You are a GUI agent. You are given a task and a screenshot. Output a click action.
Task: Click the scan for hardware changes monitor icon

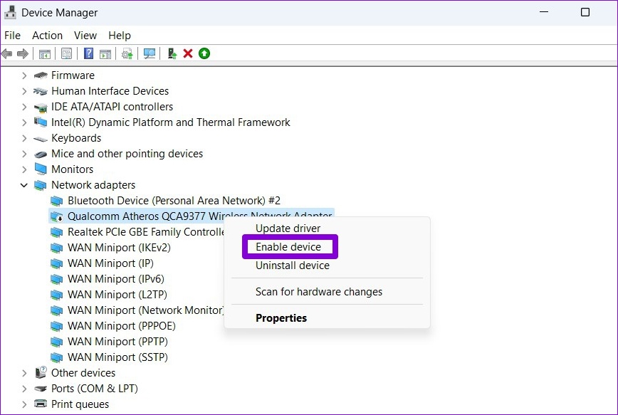[150, 53]
